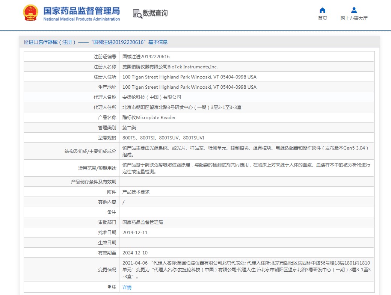The image size is (391, 295).
Task: Click the 数据查询 magnifier document icon
Action: 137,14
